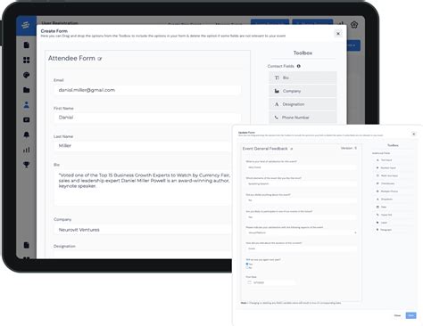Open the bar chart analytics icon
The height and width of the screenshot is (326, 423).
pos(27,150)
